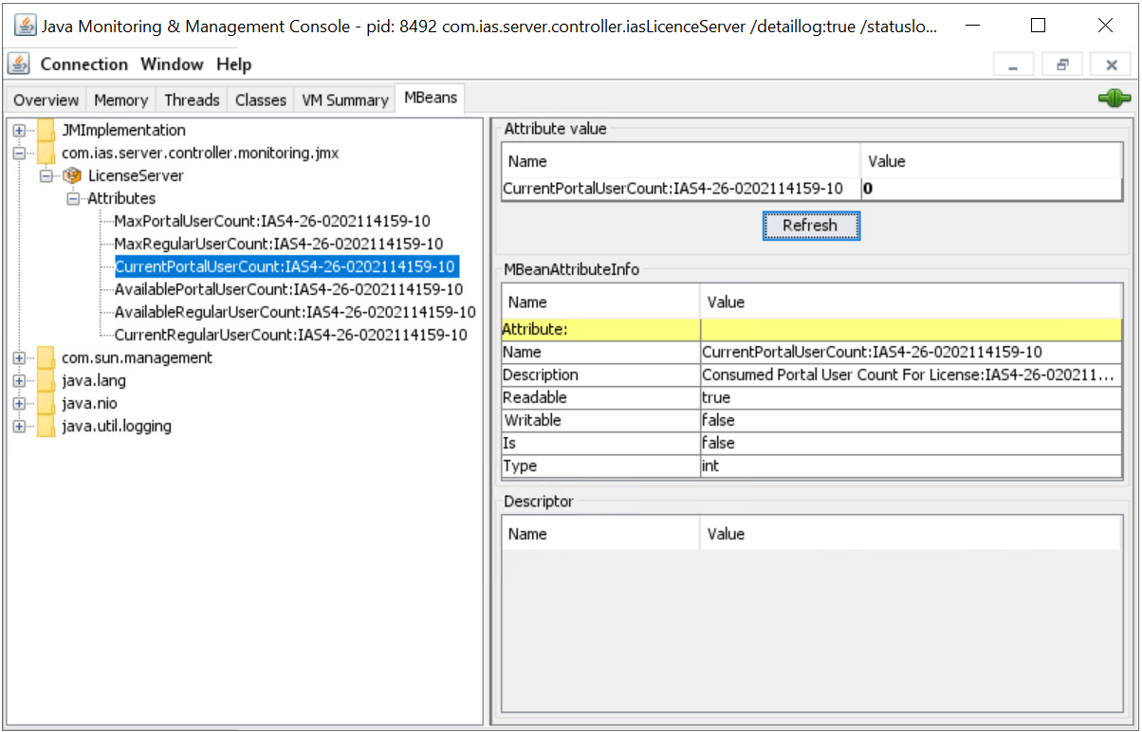The image size is (1142, 732).
Task: Select MaxPortalUserCount attribute in tree
Action: pos(272,221)
